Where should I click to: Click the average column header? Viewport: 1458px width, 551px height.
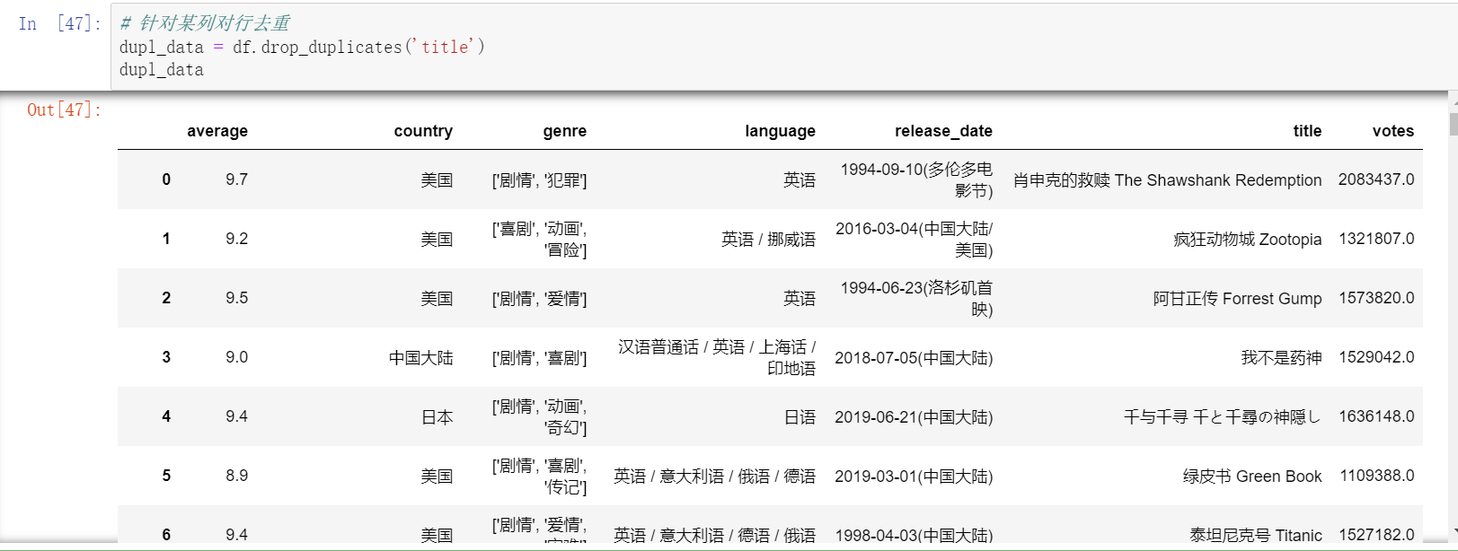[x=217, y=131]
